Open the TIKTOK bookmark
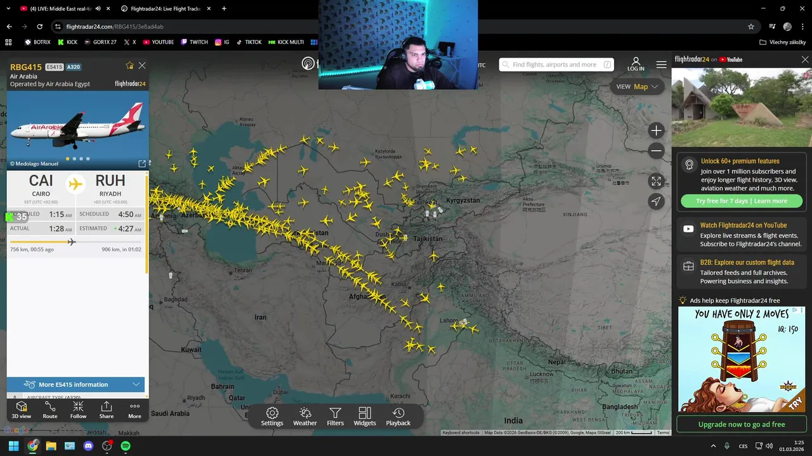 coord(249,42)
